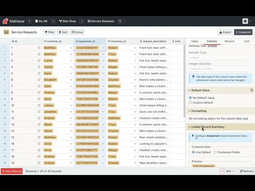Open record 15 via its external-link icon
The height and width of the screenshot is (191, 255).
click(x=39, y=137)
